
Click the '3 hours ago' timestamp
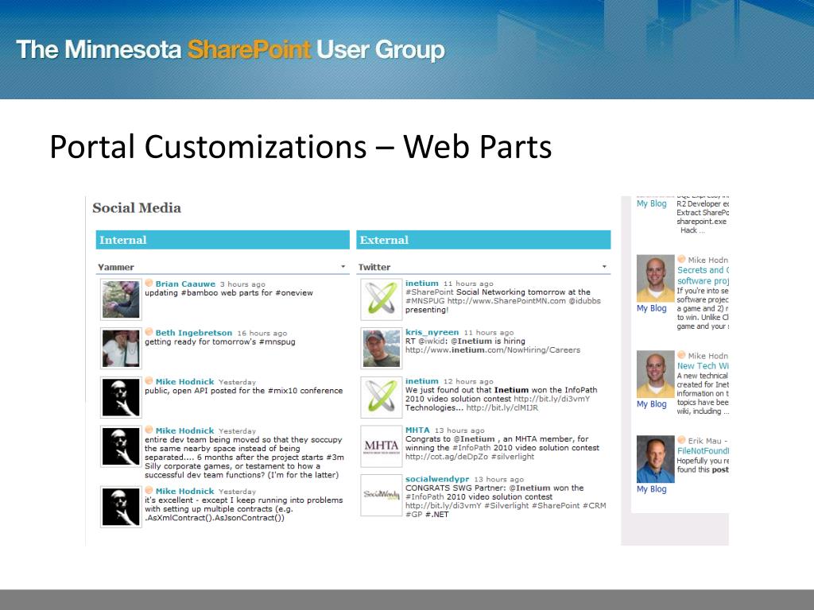(242, 284)
